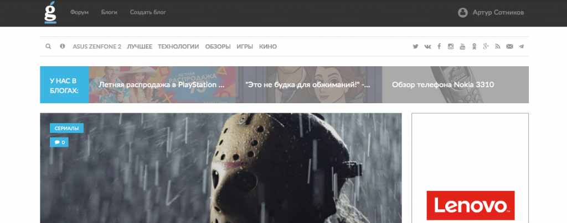
Task: Open the hockey mask featured article image
Action: click(x=220, y=168)
